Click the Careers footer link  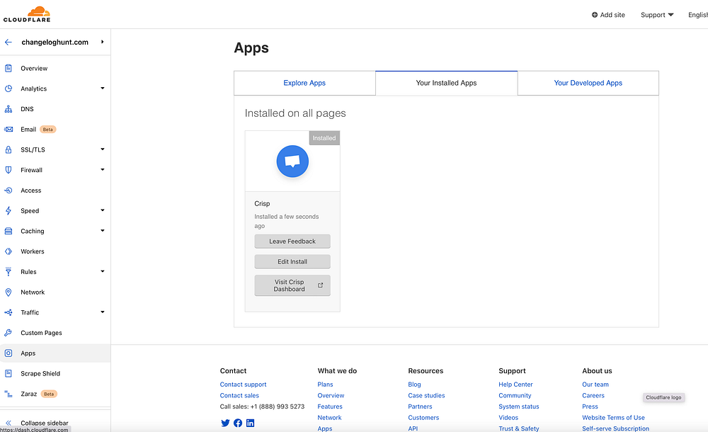(593, 395)
